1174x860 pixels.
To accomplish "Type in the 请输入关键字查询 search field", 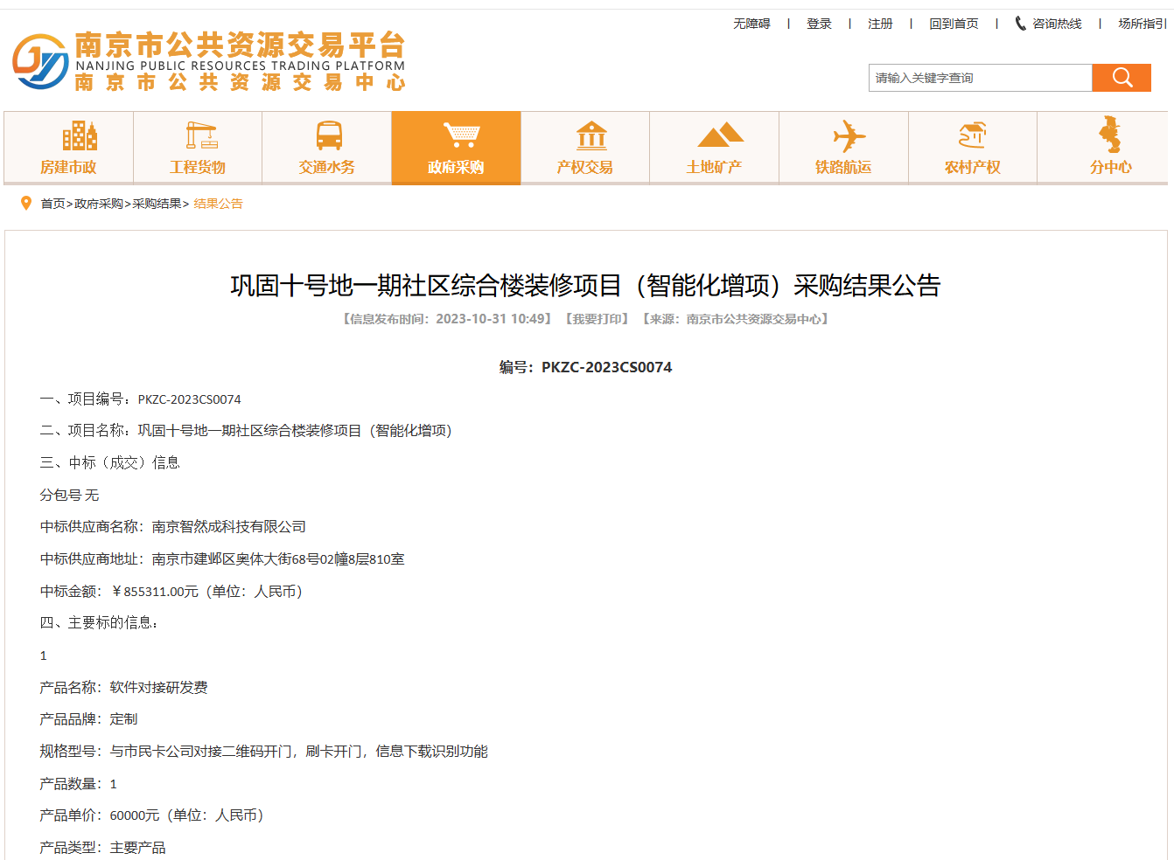I will coord(980,78).
